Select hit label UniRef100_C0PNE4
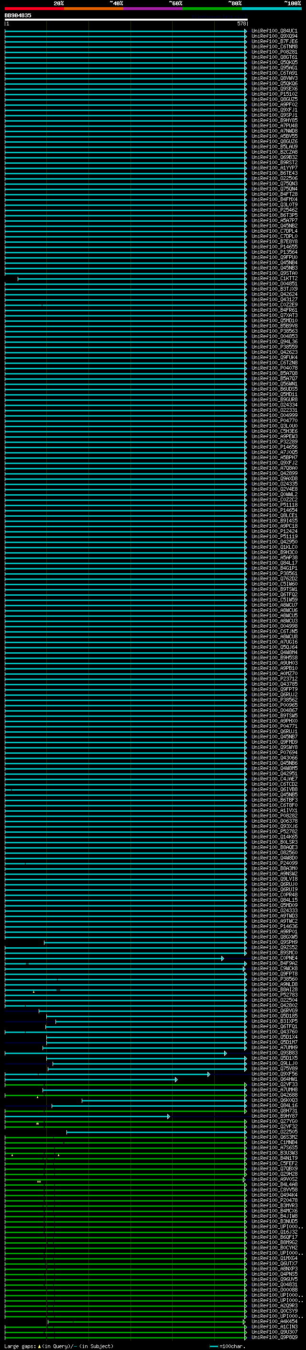The width and height of the screenshot is (306, 1350). point(274,958)
